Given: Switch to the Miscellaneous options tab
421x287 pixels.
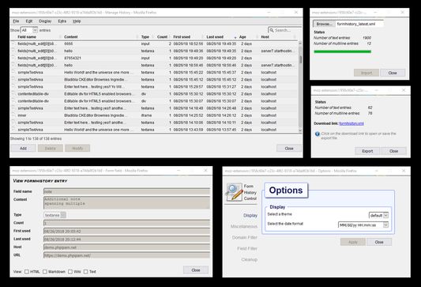Looking at the screenshot, I should 244,226.
